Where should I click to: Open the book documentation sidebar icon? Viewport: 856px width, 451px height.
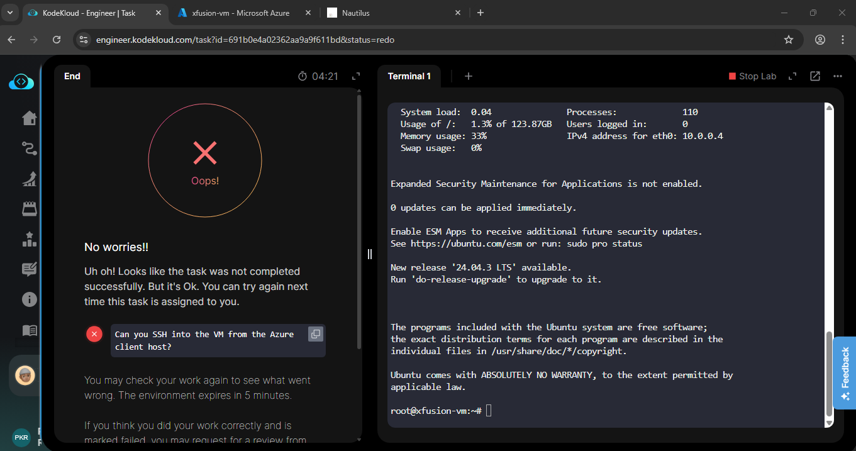(x=29, y=330)
